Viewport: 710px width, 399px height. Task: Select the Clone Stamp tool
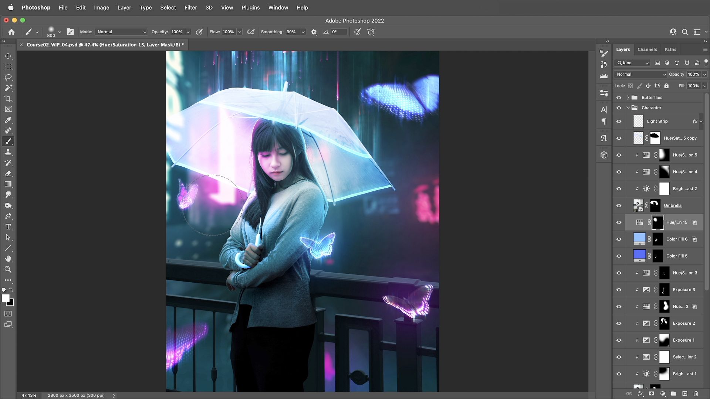[8, 152]
